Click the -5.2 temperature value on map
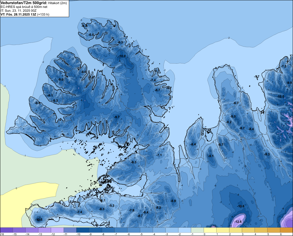The image size is (293, 236). click(x=91, y=77)
